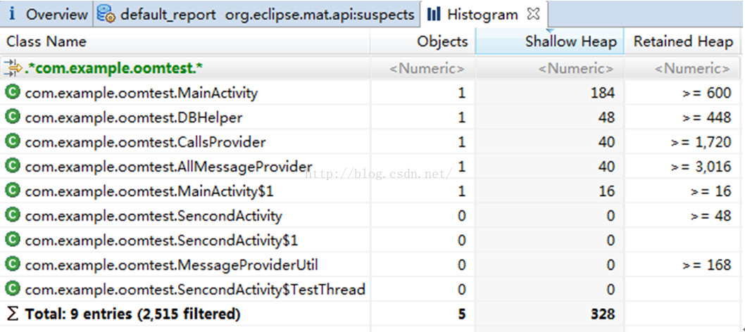745x332 pixels.
Task: Close the Histogram tab
Action: click(x=533, y=13)
